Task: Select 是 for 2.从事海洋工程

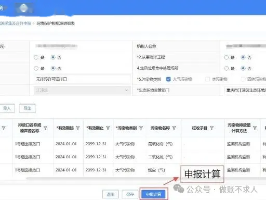Action: pos(226,57)
